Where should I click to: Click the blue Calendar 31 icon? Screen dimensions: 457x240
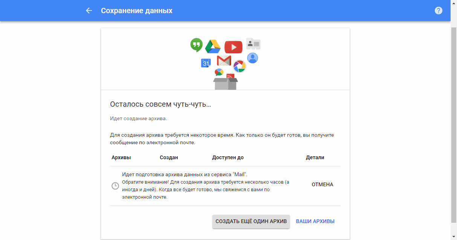point(206,63)
